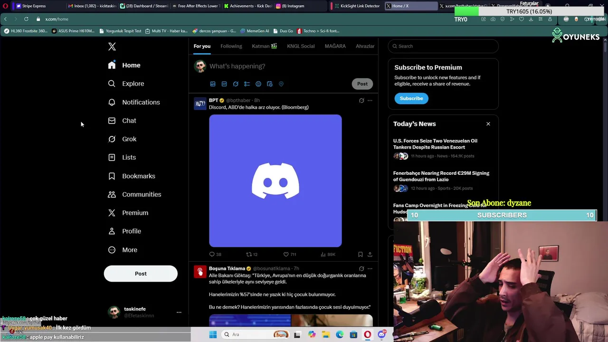The height and width of the screenshot is (342, 608).
Task: Click the X Search field
Action: (x=443, y=46)
